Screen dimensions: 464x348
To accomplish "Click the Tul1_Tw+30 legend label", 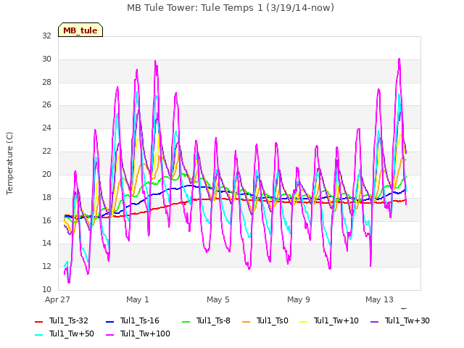I will click(407, 320).
